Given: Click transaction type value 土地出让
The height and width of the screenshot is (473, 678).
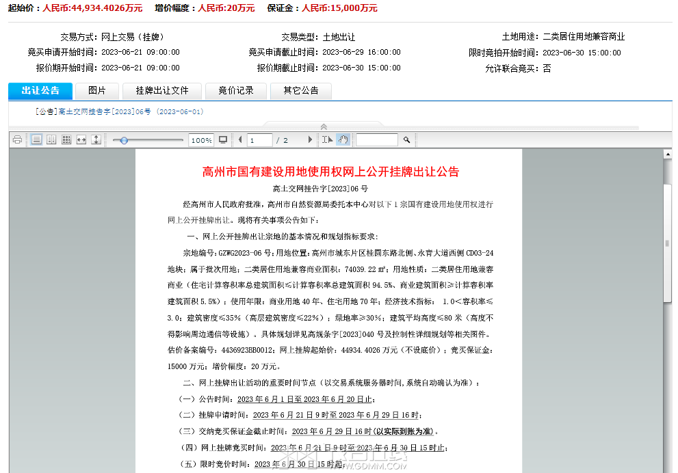Looking at the screenshot, I should click(x=339, y=37).
